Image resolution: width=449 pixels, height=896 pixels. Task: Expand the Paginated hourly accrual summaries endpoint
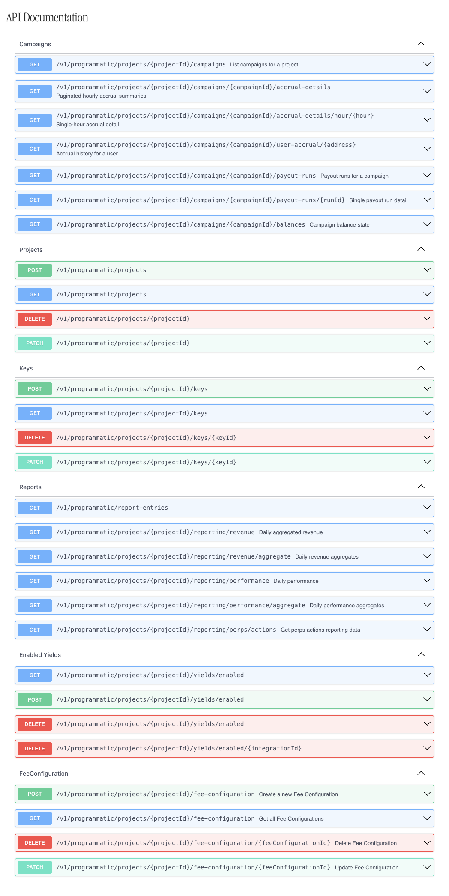[427, 91]
